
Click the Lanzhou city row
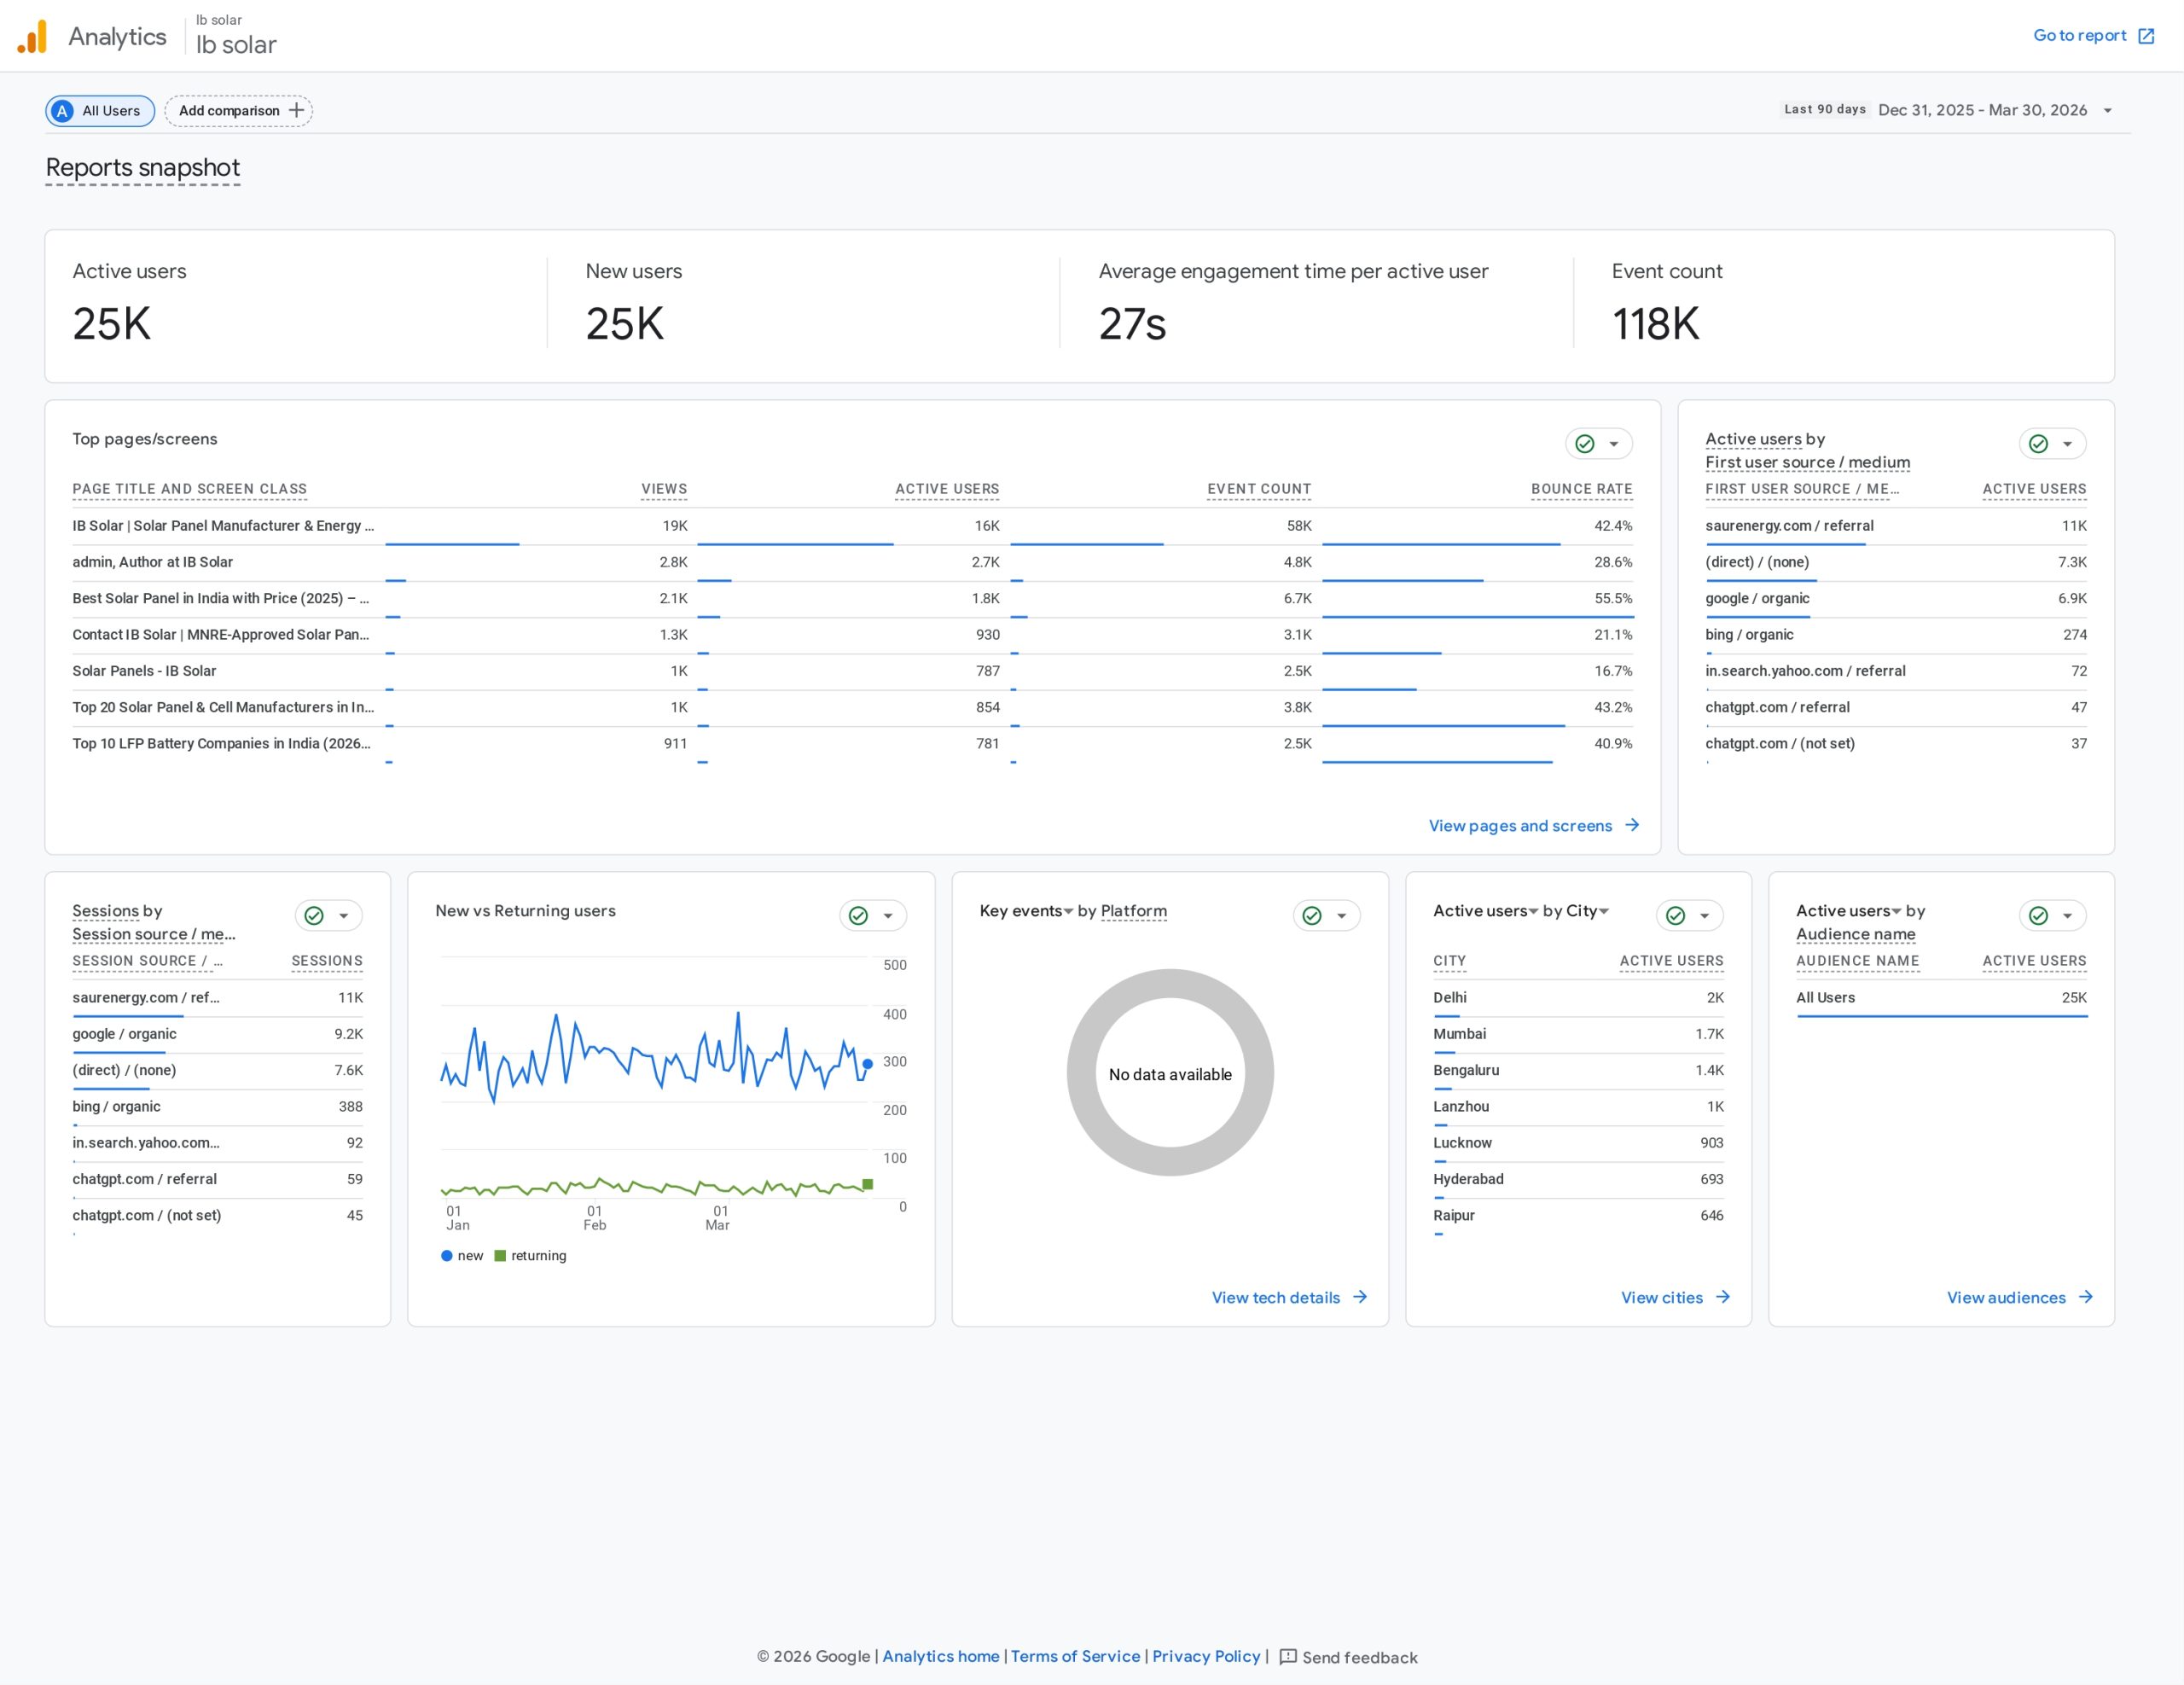coord(1578,1107)
